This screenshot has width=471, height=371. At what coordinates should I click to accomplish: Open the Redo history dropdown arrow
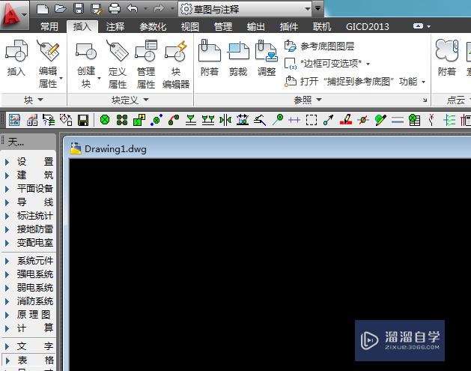pos(172,9)
